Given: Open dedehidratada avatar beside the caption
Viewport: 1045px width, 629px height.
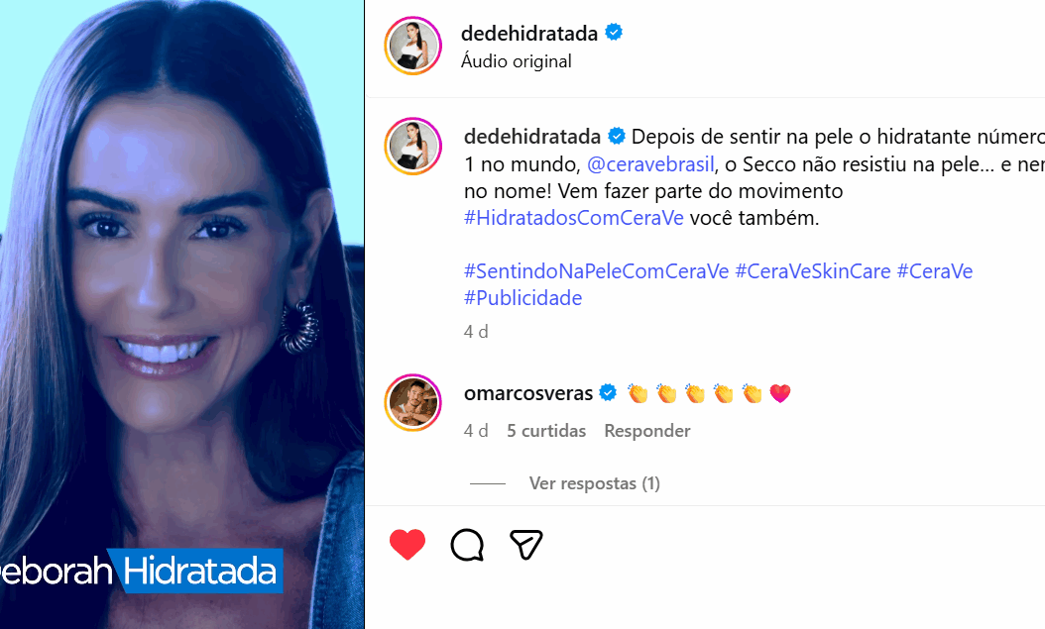Looking at the screenshot, I should click(413, 147).
